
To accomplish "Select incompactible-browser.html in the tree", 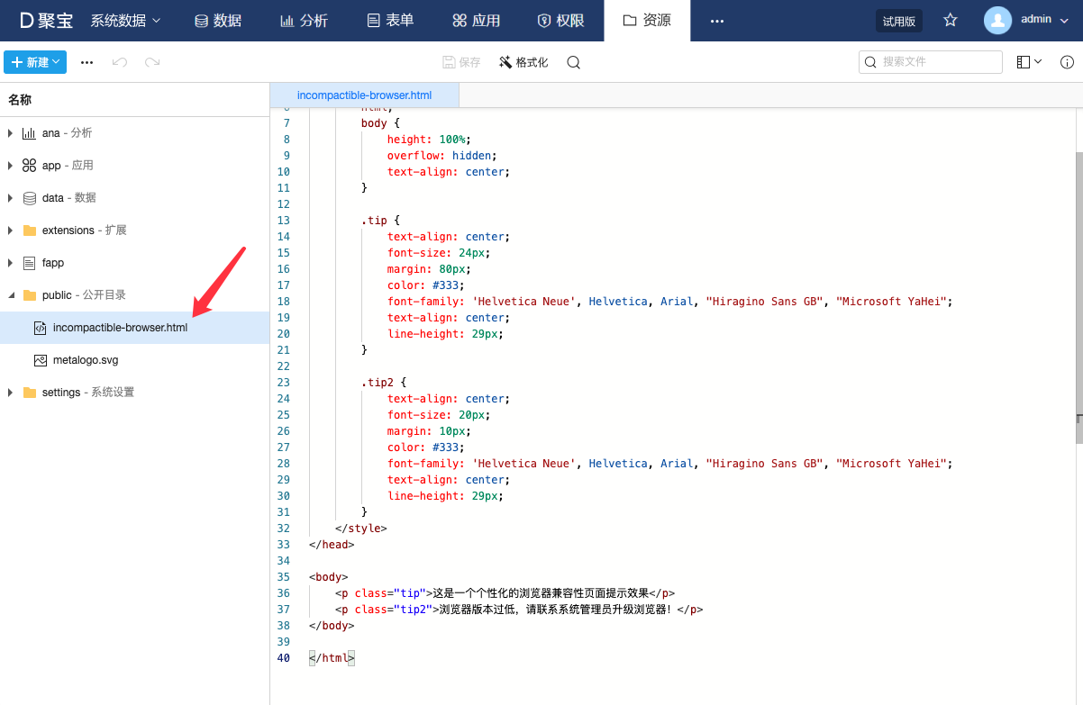I will pyautogui.click(x=135, y=328).
